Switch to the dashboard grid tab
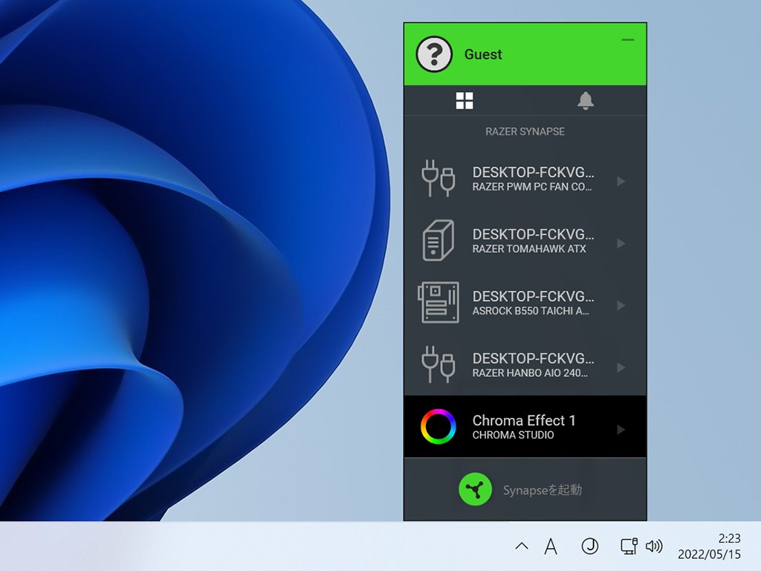The width and height of the screenshot is (761, 571). pyautogui.click(x=464, y=101)
